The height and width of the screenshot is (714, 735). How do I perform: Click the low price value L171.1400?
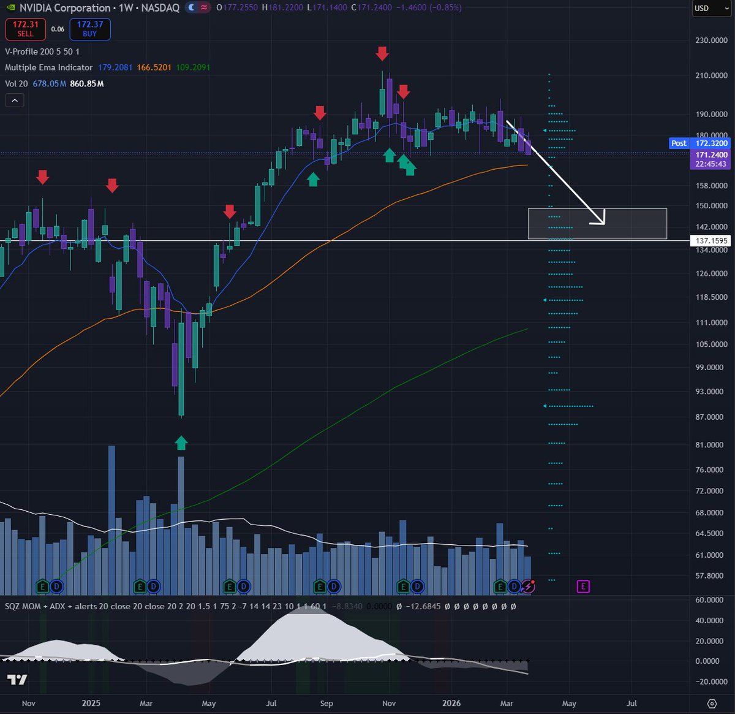pyautogui.click(x=326, y=8)
